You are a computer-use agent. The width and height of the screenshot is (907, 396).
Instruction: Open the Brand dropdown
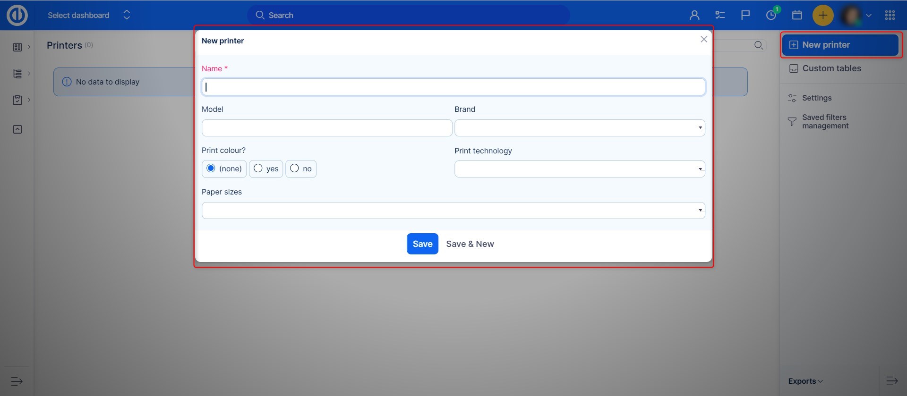579,128
